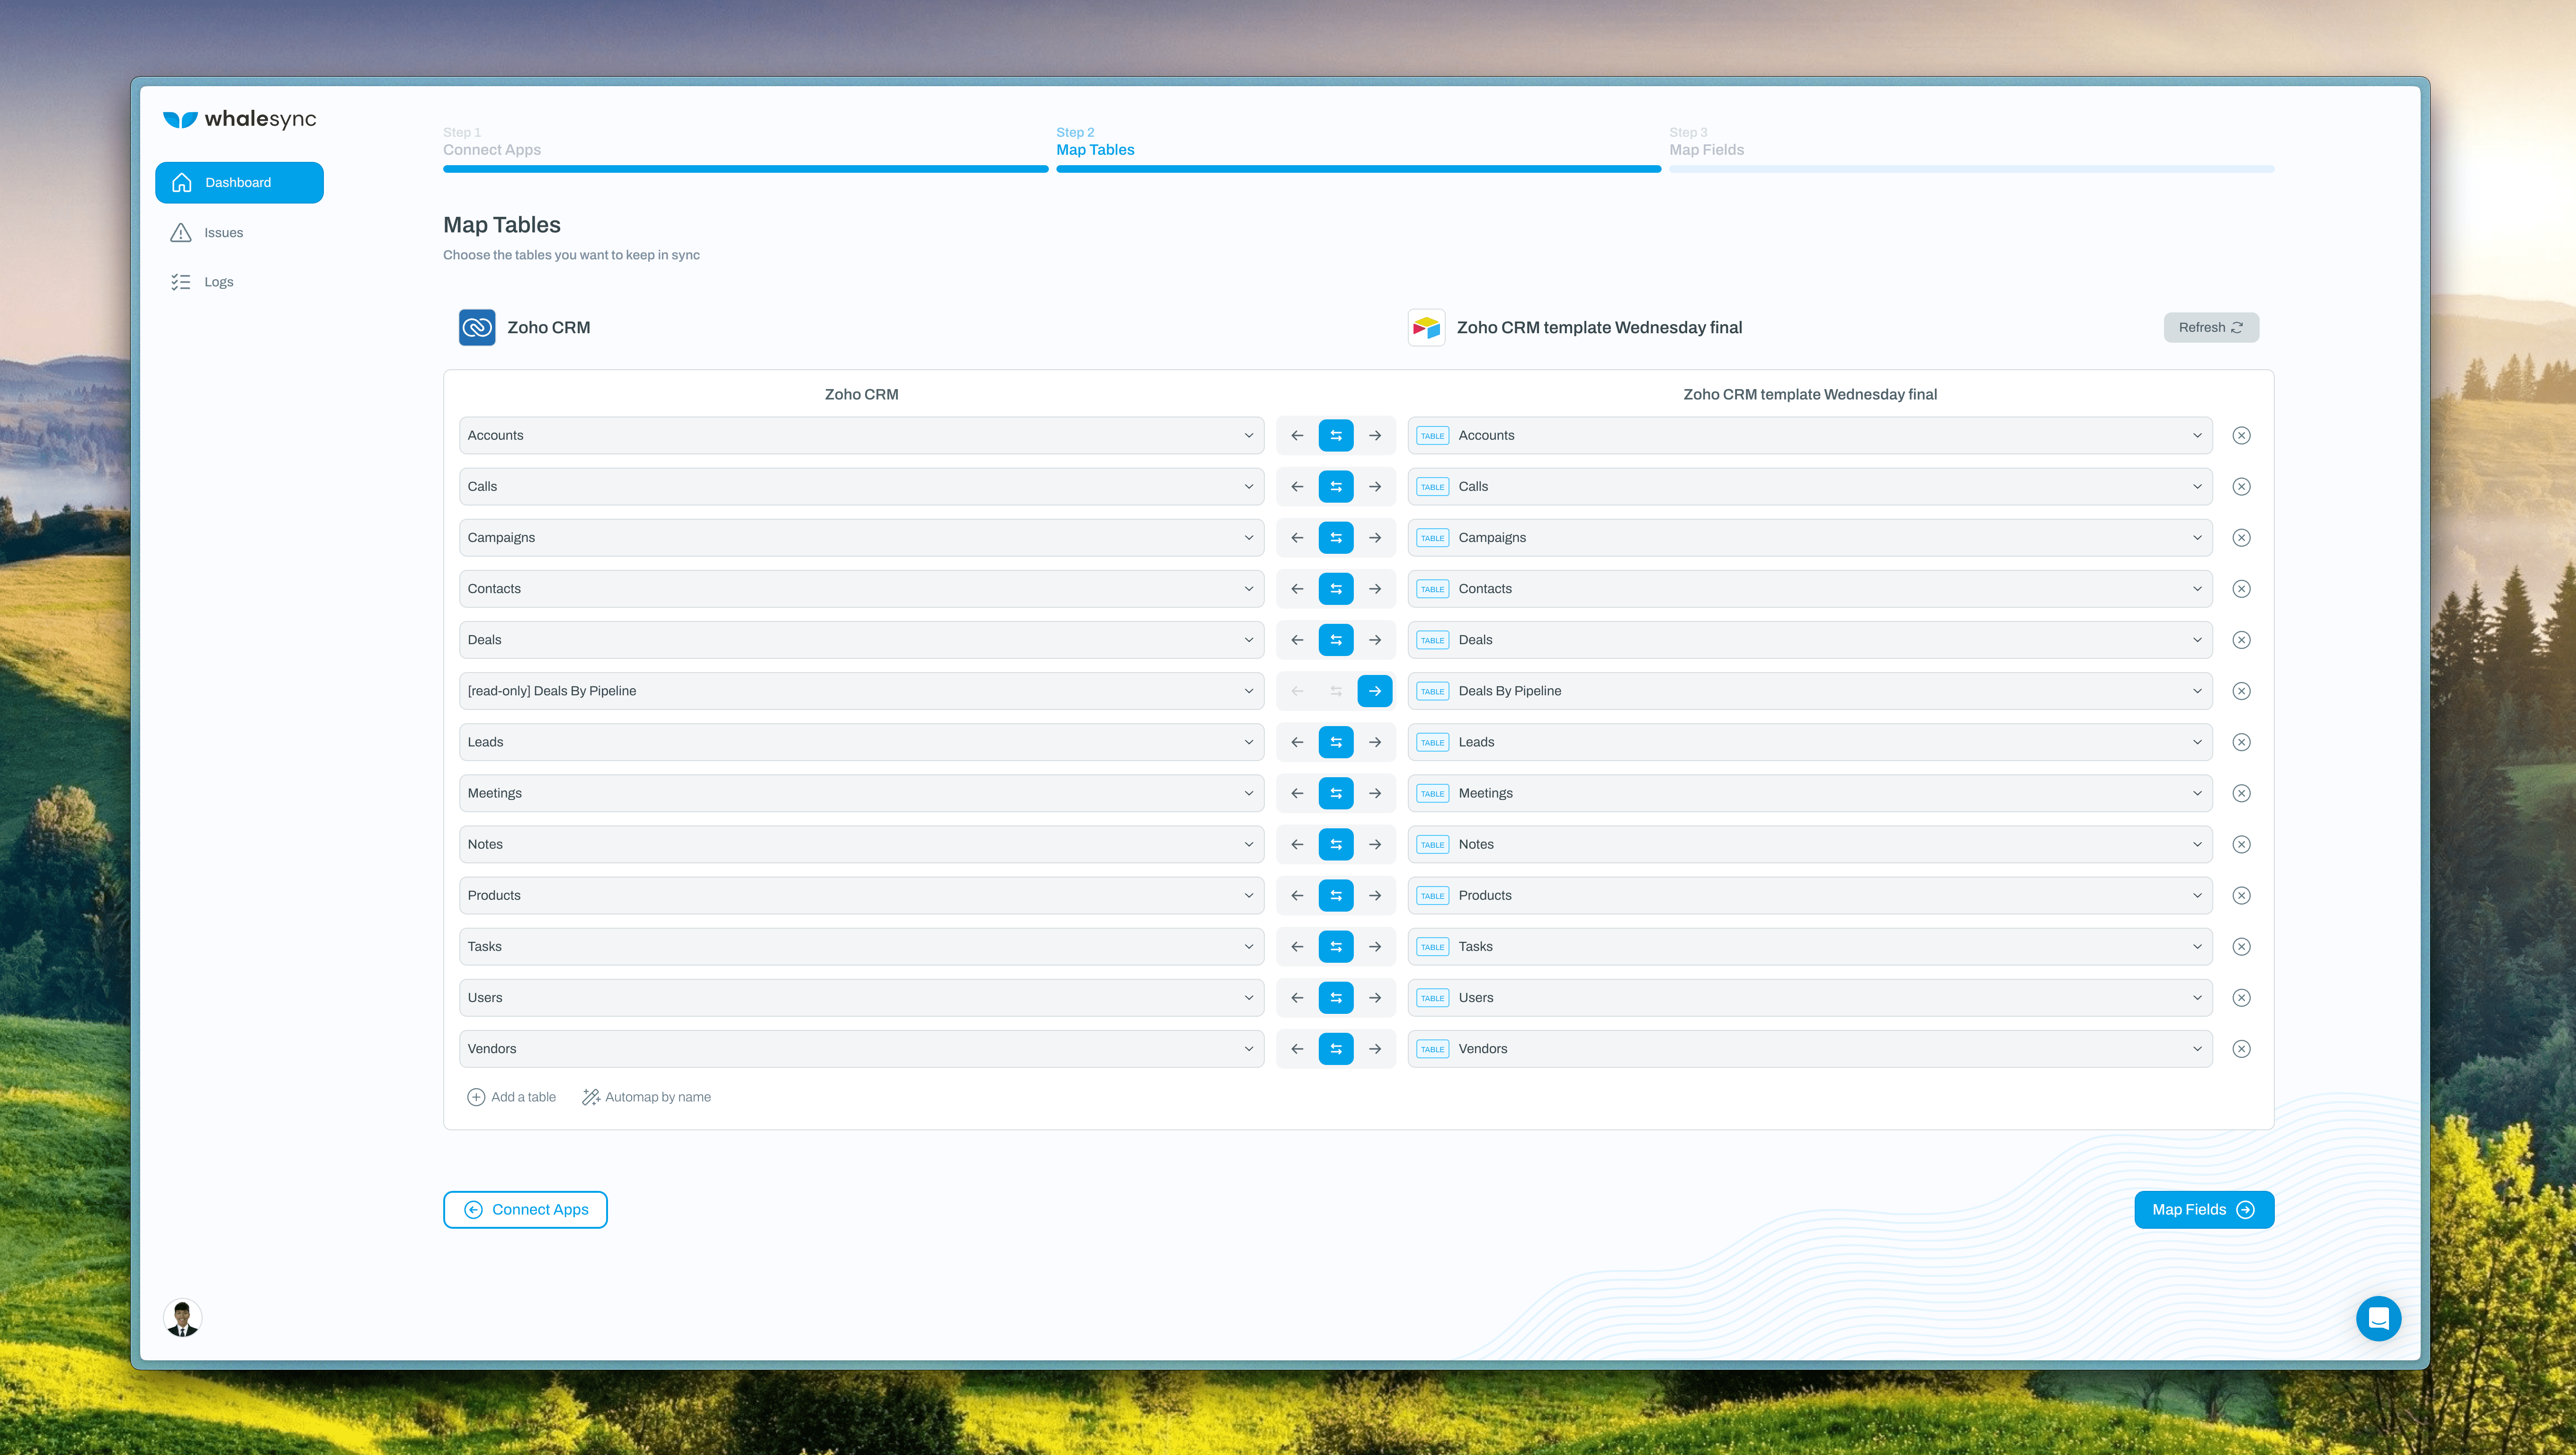Remove the Accounts table mapping
Viewport: 2576px width, 1455px height.
[x=2241, y=436]
